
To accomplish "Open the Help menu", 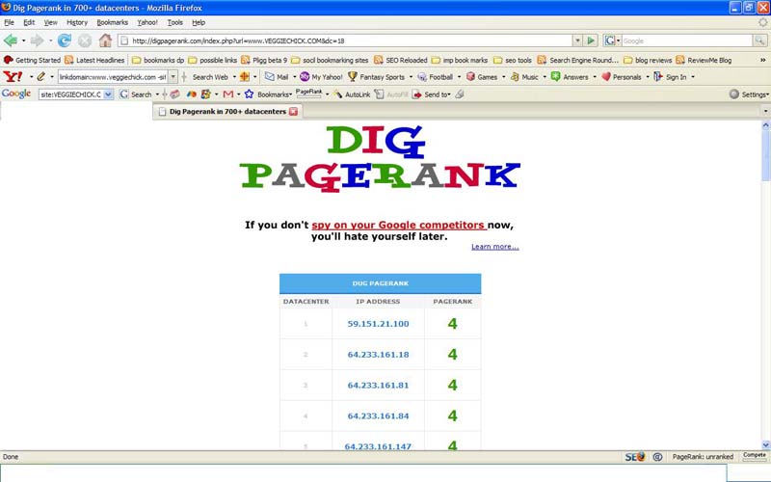I will tap(199, 22).
